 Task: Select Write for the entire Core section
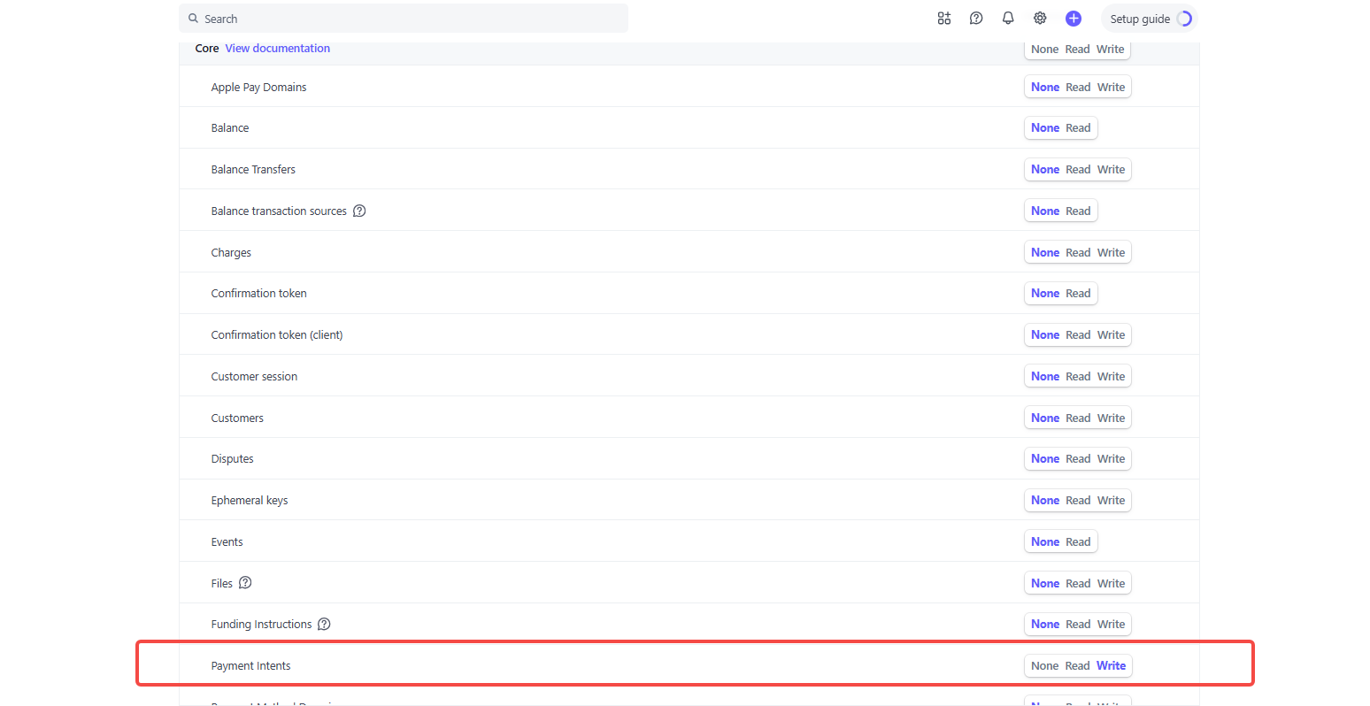coord(1110,50)
